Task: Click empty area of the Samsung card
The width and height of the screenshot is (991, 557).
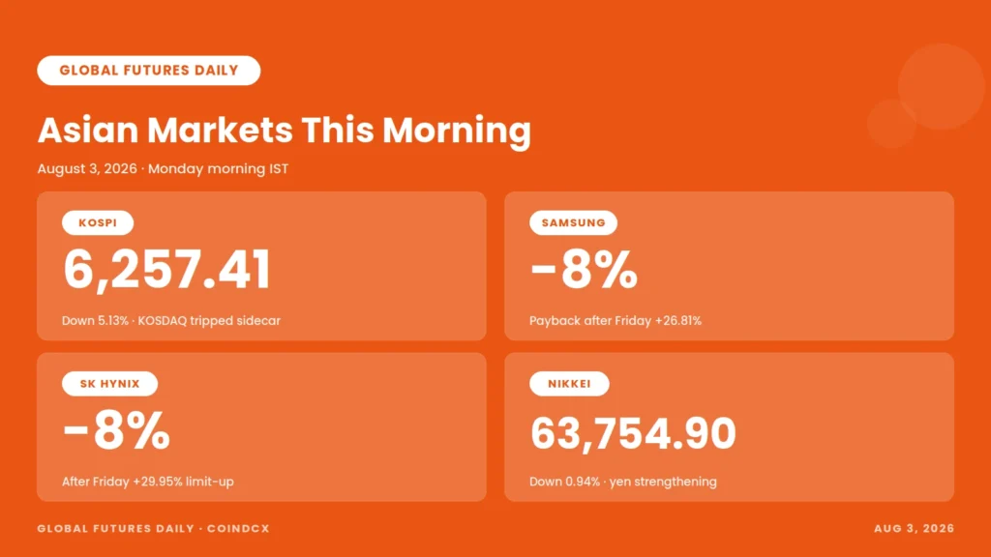Action: tap(822, 265)
